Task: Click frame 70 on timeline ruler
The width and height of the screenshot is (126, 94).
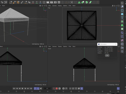Action: click(x=87, y=91)
